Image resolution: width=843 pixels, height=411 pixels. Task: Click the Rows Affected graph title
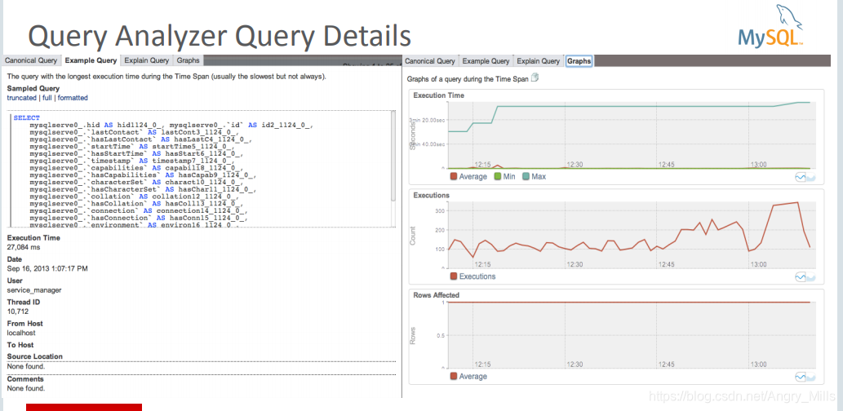(x=436, y=295)
